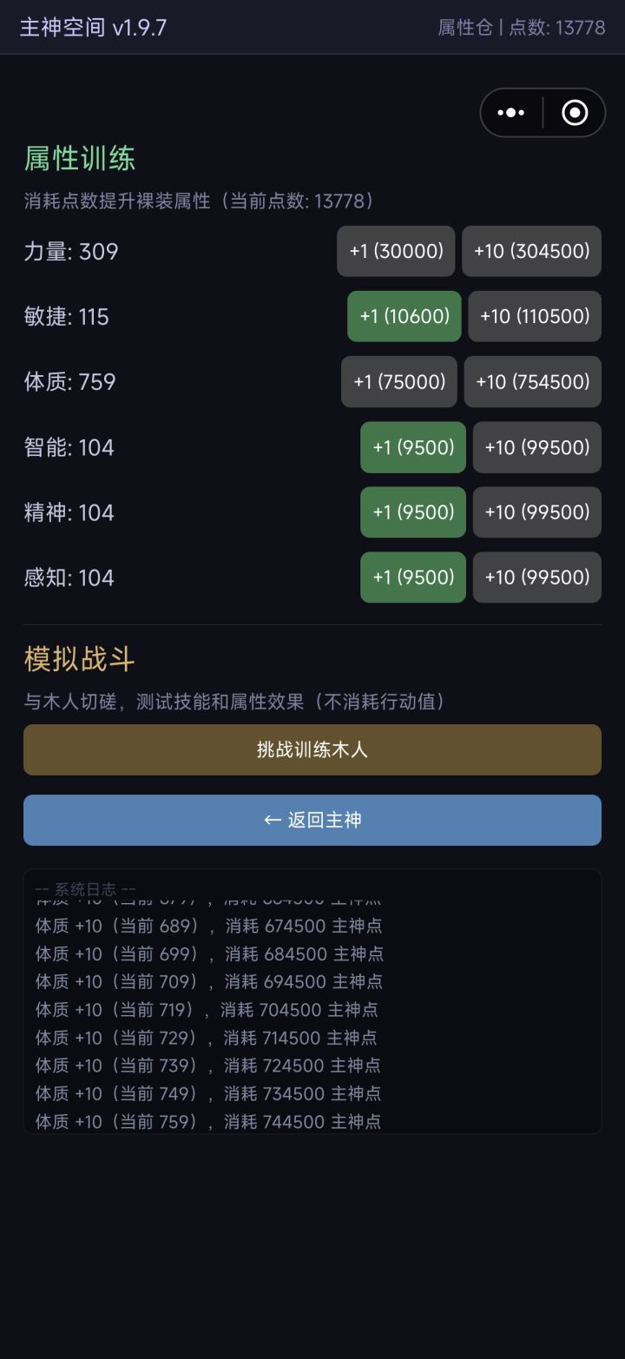Tap the mini program close target icon

coord(574,113)
